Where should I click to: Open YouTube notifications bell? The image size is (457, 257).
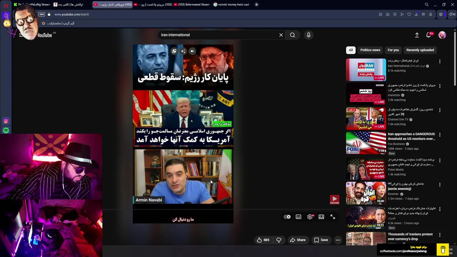[x=429, y=35]
